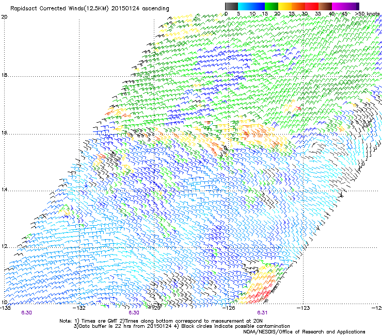The image size is (382, 335).
Task: Click the orange 25-30 knots legend swatch
Action: [298, 6]
